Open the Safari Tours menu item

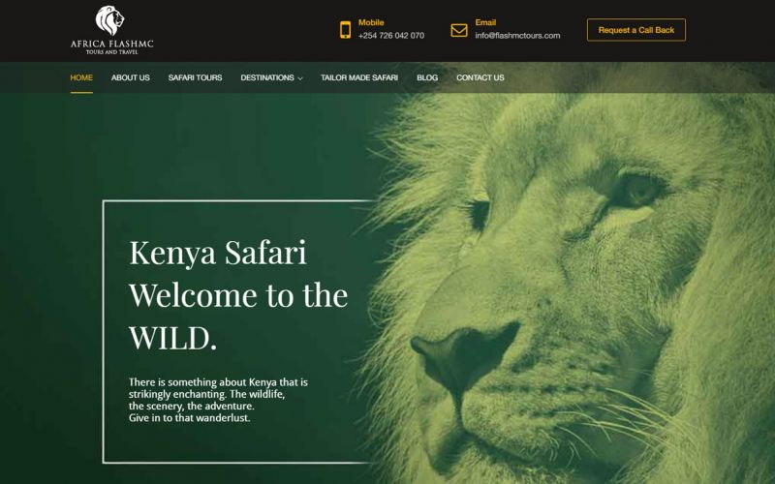[195, 77]
